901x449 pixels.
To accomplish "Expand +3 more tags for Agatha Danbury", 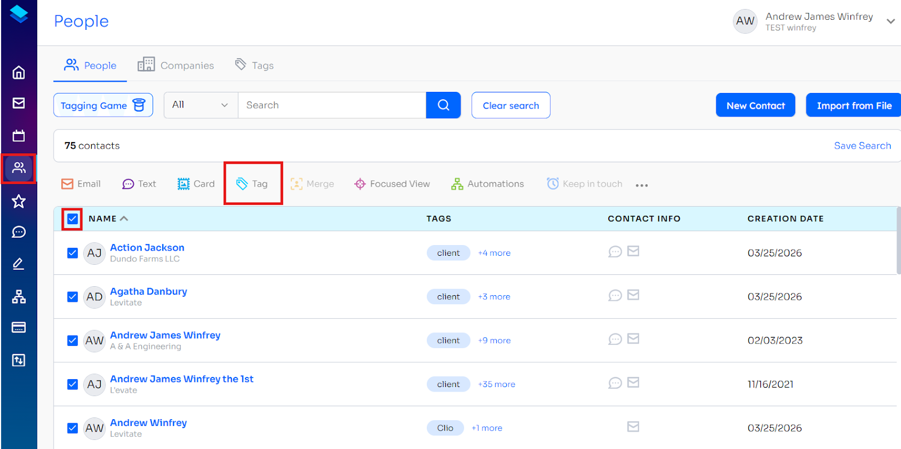I will point(494,297).
